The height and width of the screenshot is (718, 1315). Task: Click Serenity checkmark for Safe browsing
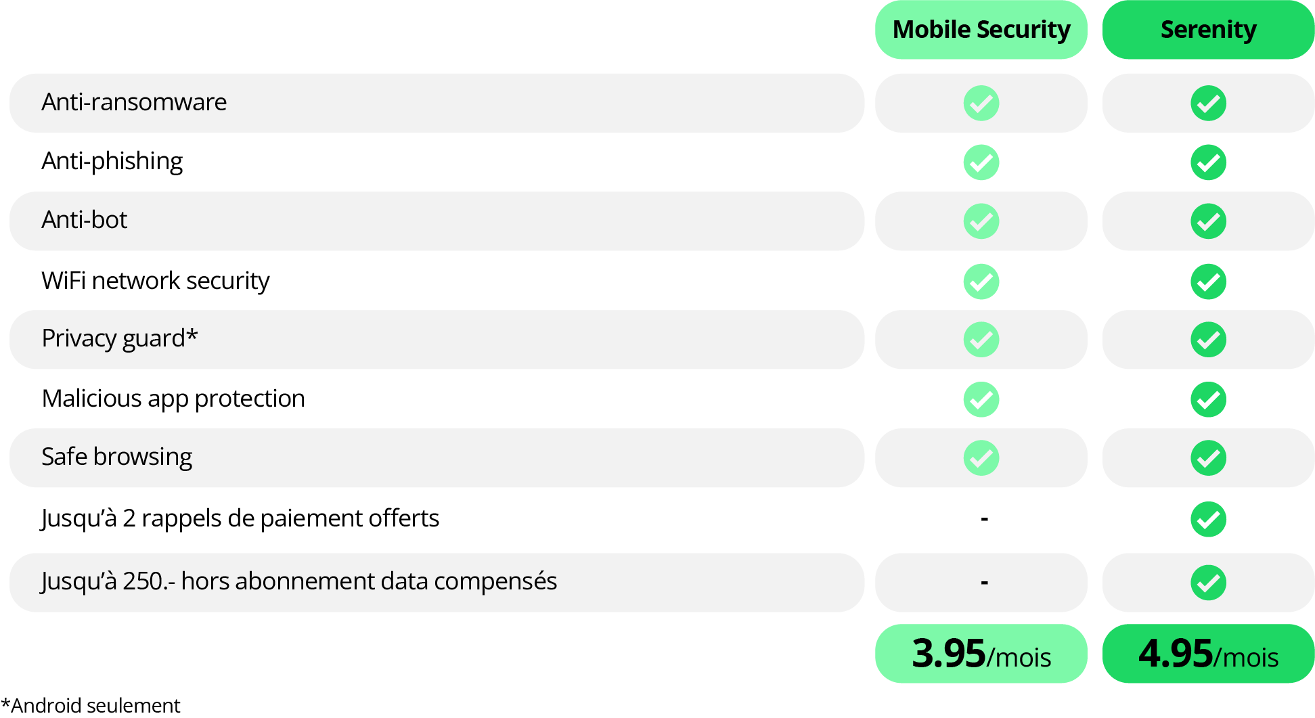1208,458
